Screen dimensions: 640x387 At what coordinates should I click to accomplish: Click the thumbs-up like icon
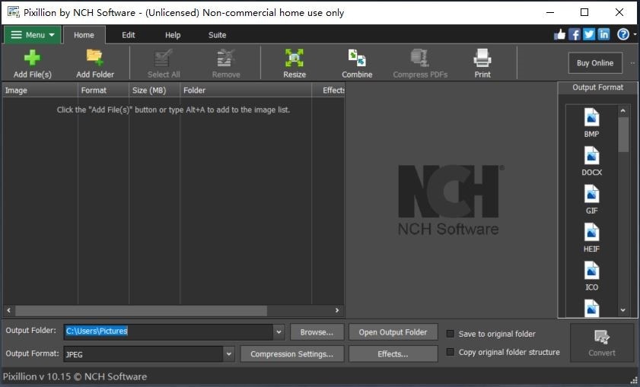[559, 34]
